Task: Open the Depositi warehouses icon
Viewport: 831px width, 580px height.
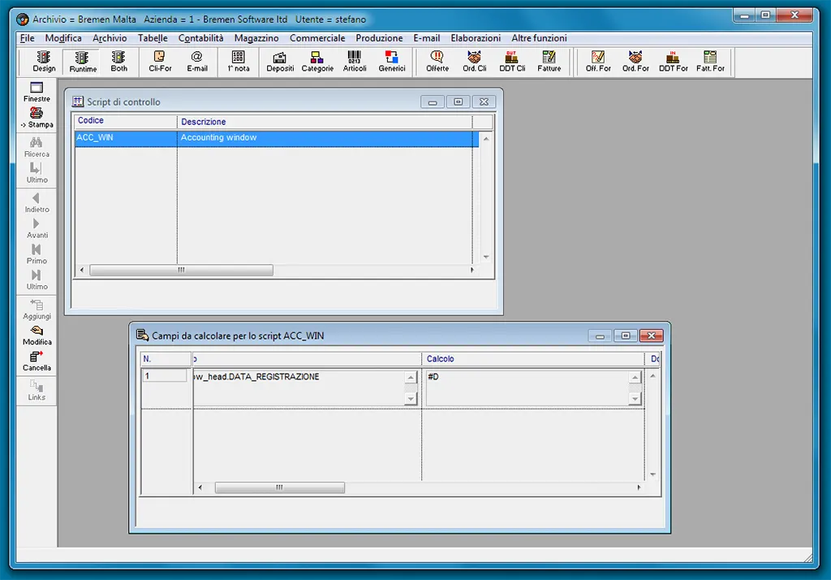Action: click(x=280, y=62)
